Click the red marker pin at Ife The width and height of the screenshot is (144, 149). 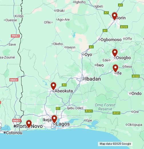point(115,68)
